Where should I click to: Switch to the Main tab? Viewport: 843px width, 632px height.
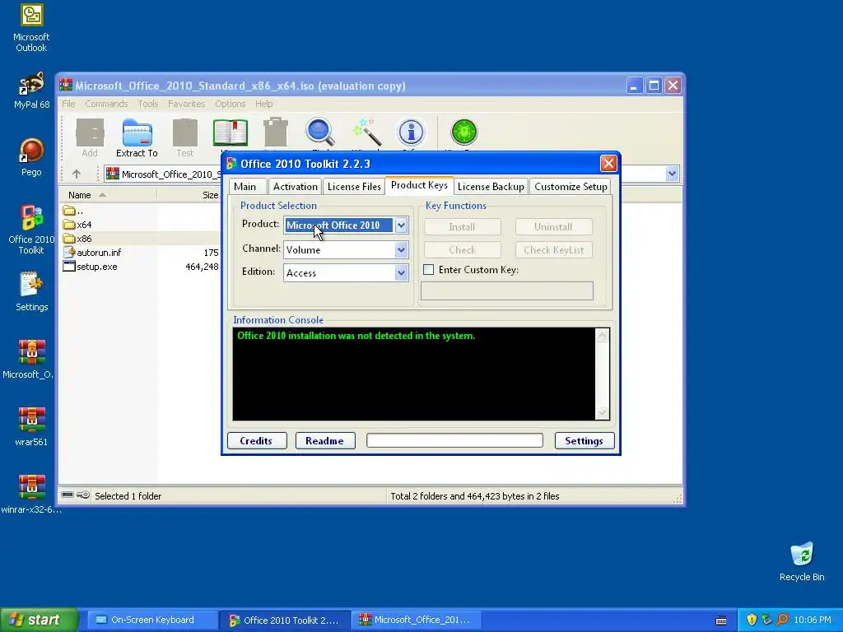pyautogui.click(x=245, y=187)
